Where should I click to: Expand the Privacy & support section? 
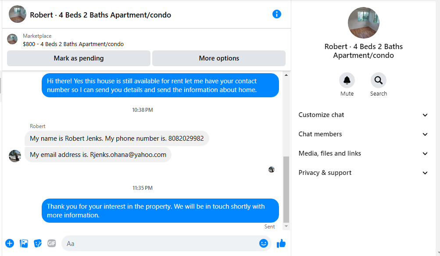pyautogui.click(x=363, y=173)
